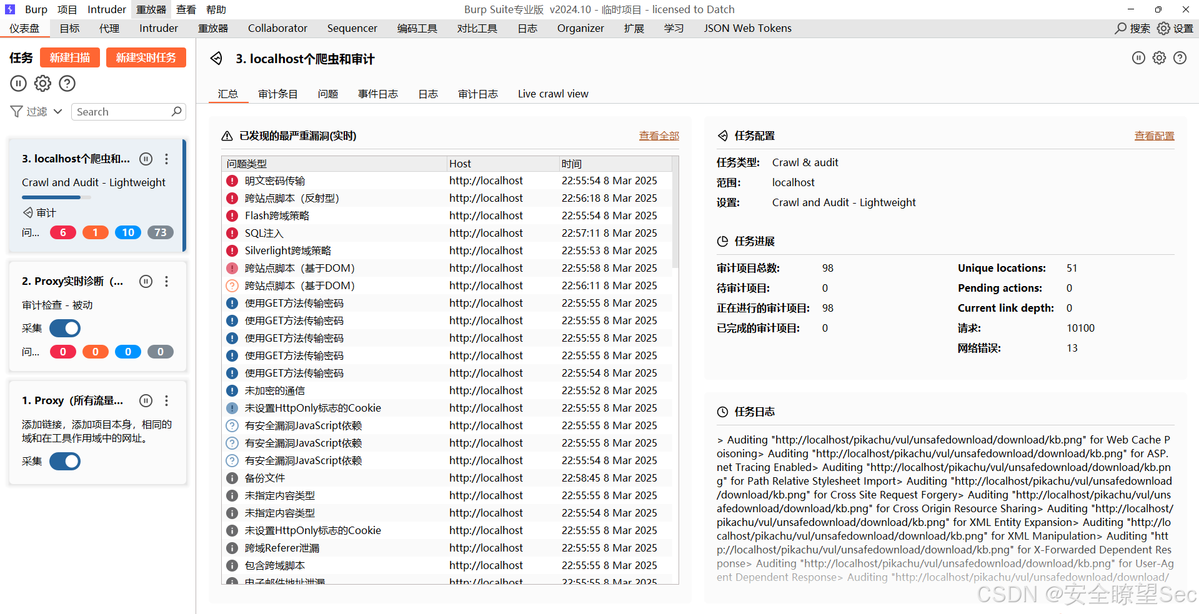Select severity icon for 明文密码传输
Image resolution: width=1199 pixels, height=614 pixels.
point(232,181)
